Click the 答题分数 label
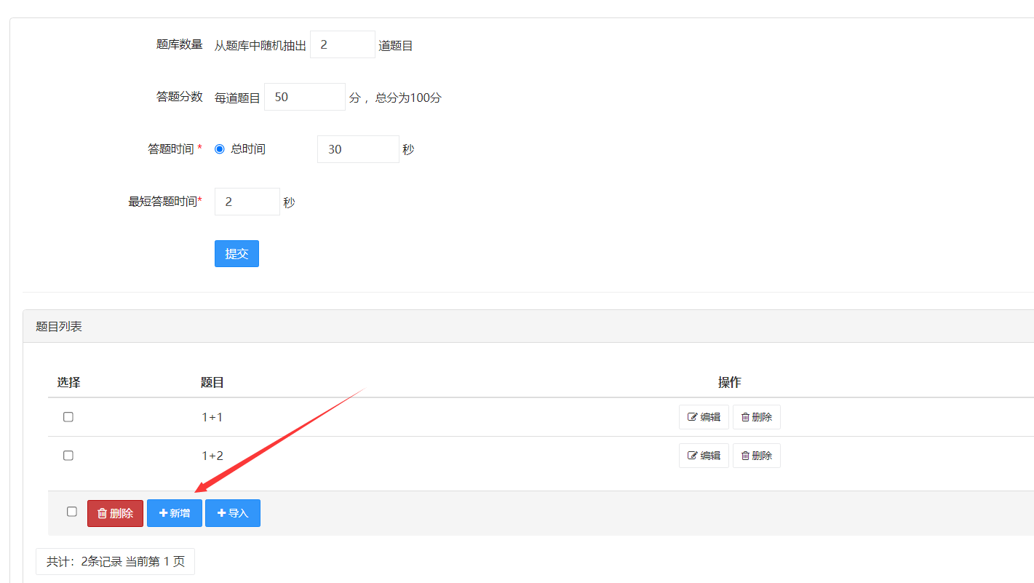Viewport: 1034px width, 583px height. coord(180,96)
